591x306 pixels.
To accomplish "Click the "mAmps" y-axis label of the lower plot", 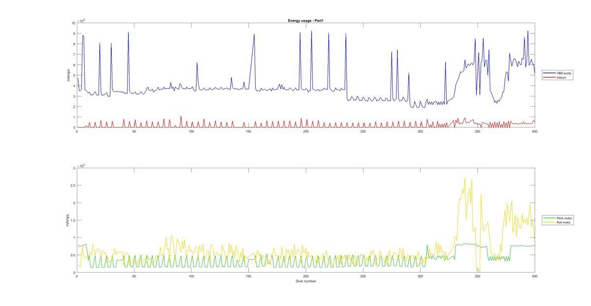I will (x=68, y=220).
